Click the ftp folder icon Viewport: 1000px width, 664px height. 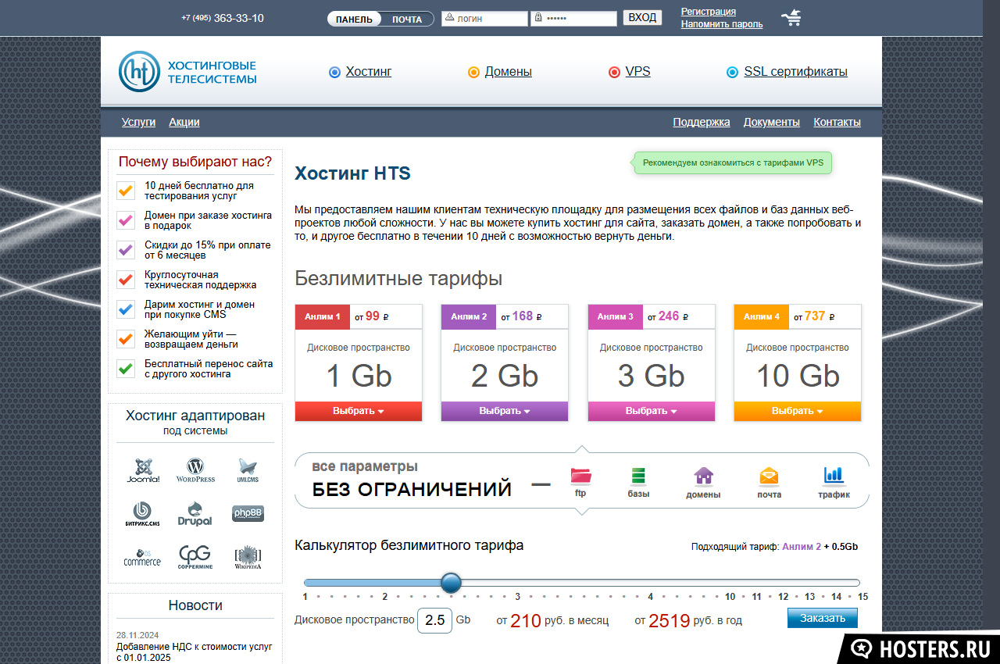point(580,475)
